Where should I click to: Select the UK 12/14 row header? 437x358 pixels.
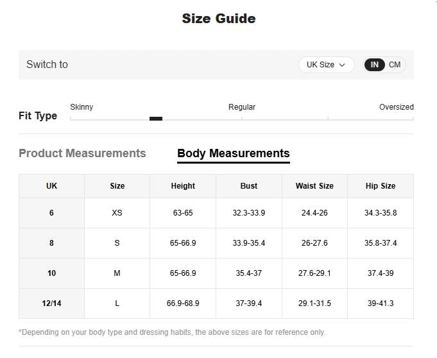(x=51, y=303)
